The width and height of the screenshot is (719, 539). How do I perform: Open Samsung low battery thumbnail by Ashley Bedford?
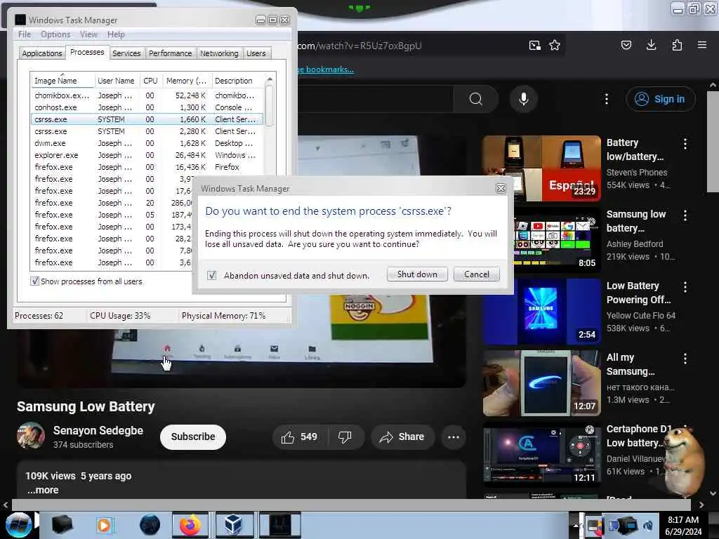[541, 240]
